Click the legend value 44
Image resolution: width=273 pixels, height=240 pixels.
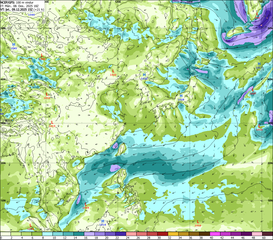tap(232, 238)
